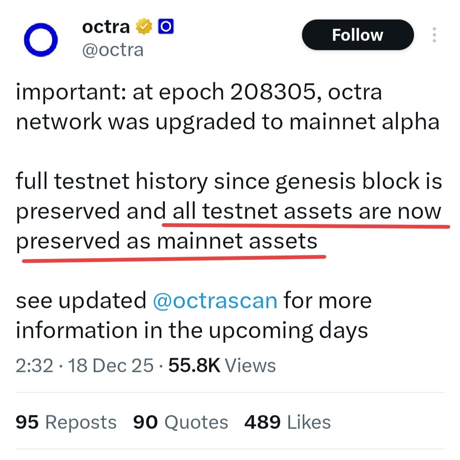
Task: Open the three-dot more options menu
Action: 434,35
